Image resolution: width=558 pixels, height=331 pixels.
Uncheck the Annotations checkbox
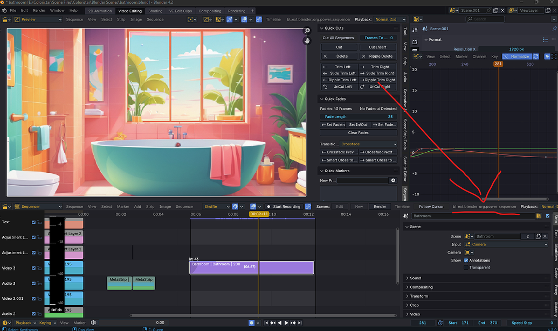(x=466, y=260)
